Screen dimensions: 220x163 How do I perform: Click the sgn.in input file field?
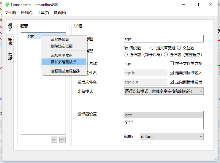[x=146, y=73]
